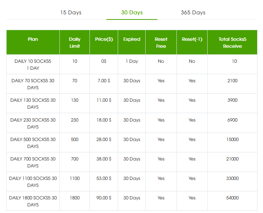This screenshot has height=213, width=263.
Task: Select the DAILY 230 SOCKS5 30 DAYS plan
Action: [x=33, y=123]
